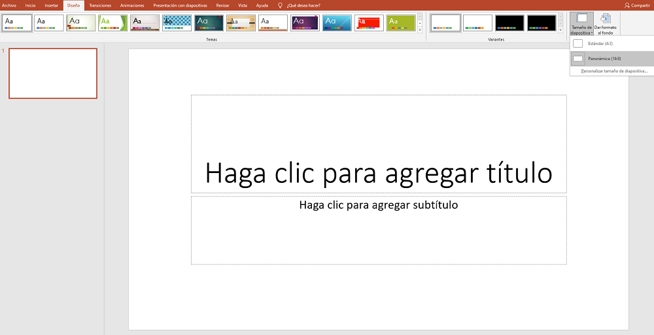
Task: Apply the teal checkered pattern theme
Action: (x=177, y=23)
